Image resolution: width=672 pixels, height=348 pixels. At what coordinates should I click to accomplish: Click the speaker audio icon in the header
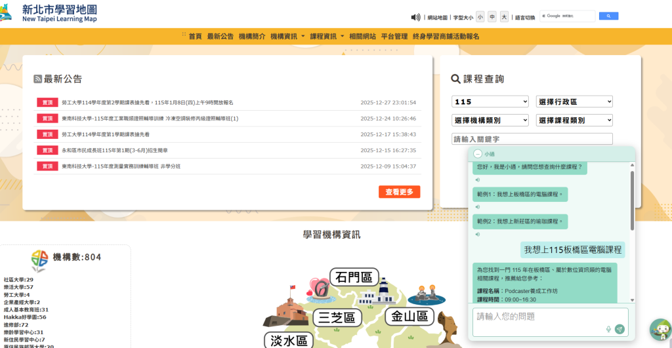415,17
